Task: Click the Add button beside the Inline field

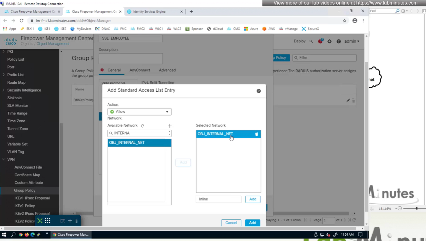Action: tap(252, 199)
